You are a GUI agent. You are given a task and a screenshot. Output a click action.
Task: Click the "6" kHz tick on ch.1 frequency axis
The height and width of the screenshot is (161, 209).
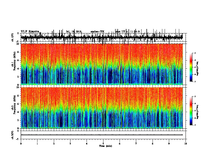click(18, 60)
